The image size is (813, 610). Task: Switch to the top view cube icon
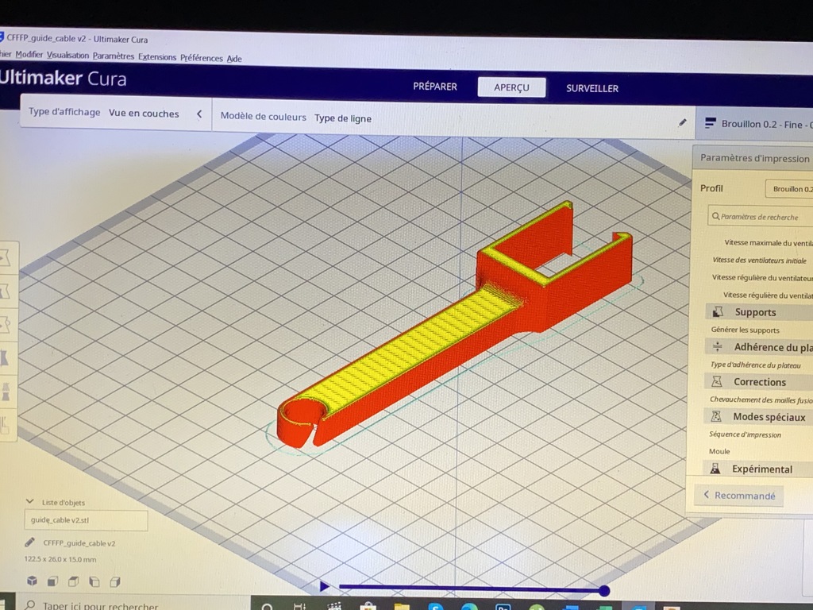click(73, 581)
